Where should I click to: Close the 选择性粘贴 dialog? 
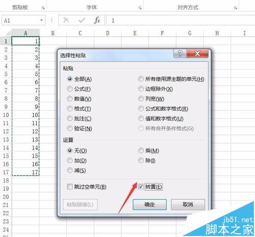(197, 54)
